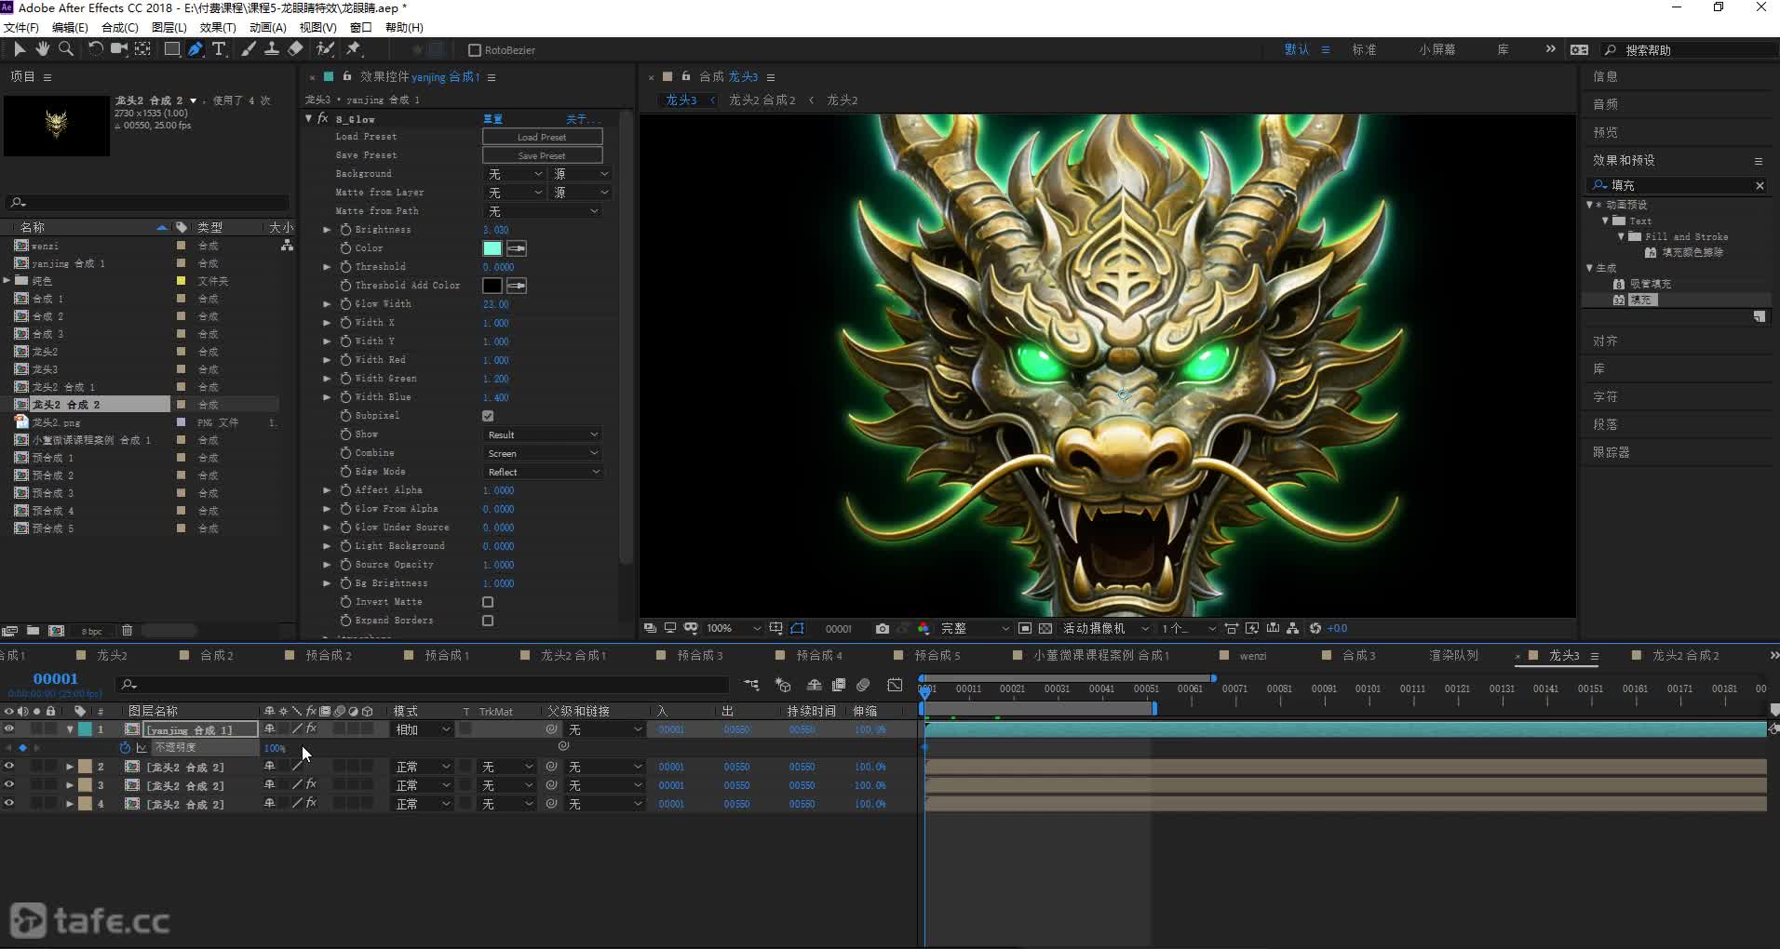
Task: Toggle the RotoBezier checkbox
Action: tap(475, 50)
